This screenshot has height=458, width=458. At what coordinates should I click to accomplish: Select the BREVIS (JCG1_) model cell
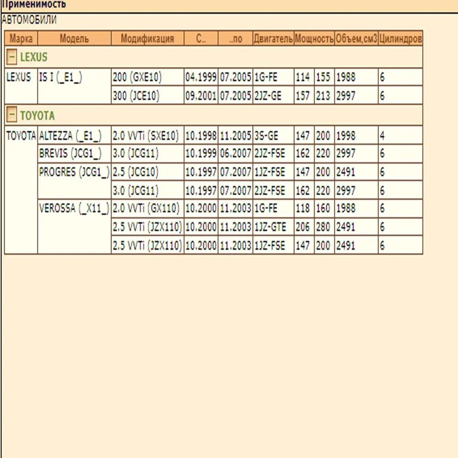click(70, 154)
